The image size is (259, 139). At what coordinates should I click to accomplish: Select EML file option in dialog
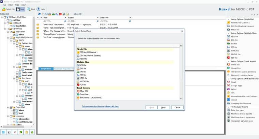pyautogui.click(x=81, y=68)
